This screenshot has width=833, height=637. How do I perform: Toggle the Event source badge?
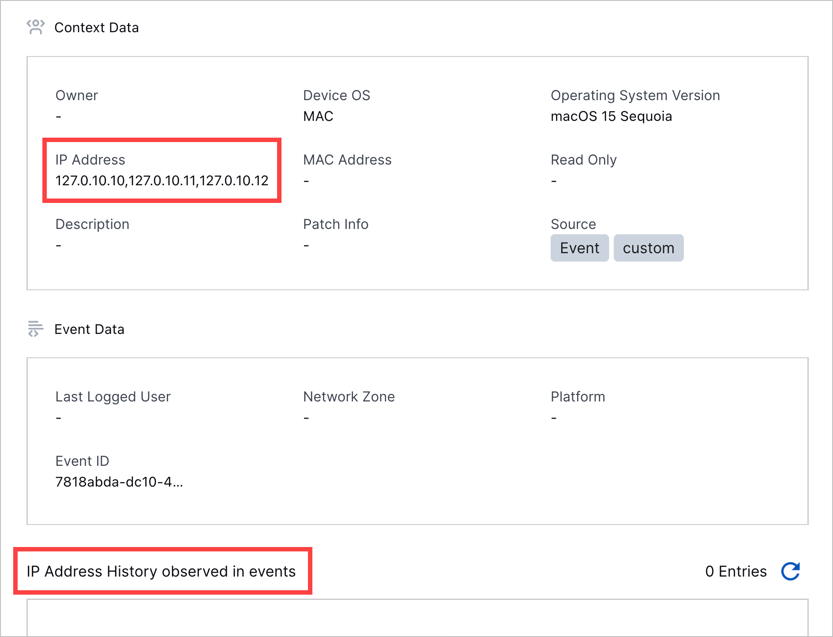579,248
